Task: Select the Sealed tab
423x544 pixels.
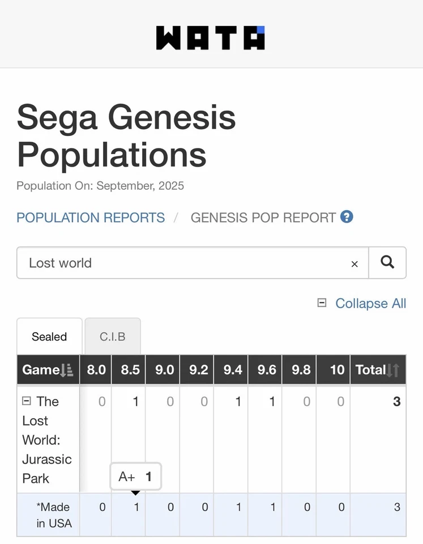Action: 49,337
